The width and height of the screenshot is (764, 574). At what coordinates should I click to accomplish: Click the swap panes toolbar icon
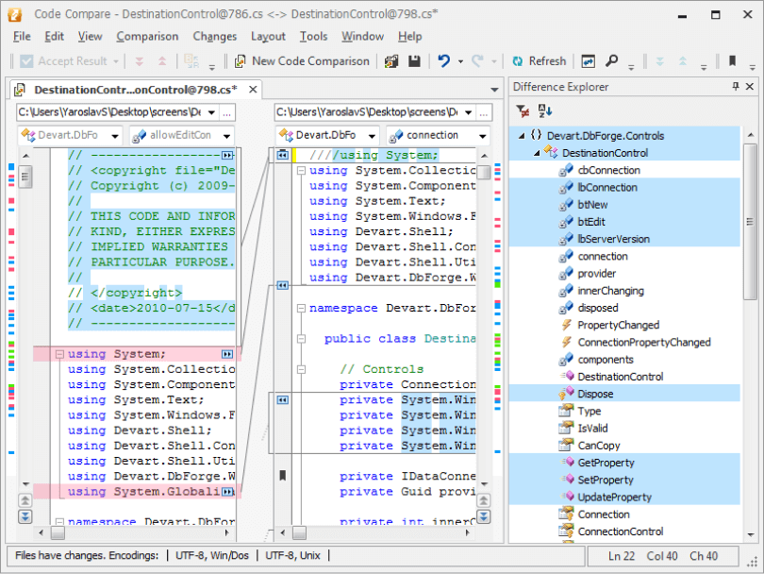click(x=589, y=61)
